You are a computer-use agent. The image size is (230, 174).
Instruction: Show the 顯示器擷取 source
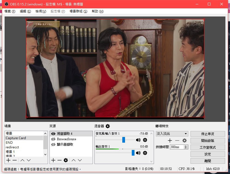(53, 145)
